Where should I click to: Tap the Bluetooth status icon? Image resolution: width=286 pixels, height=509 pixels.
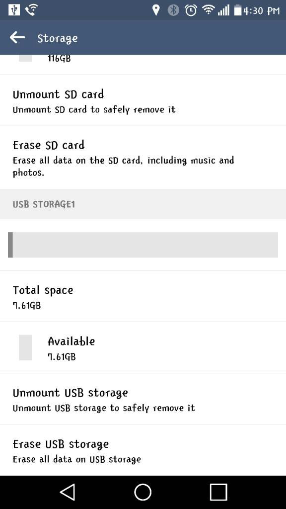tap(173, 10)
